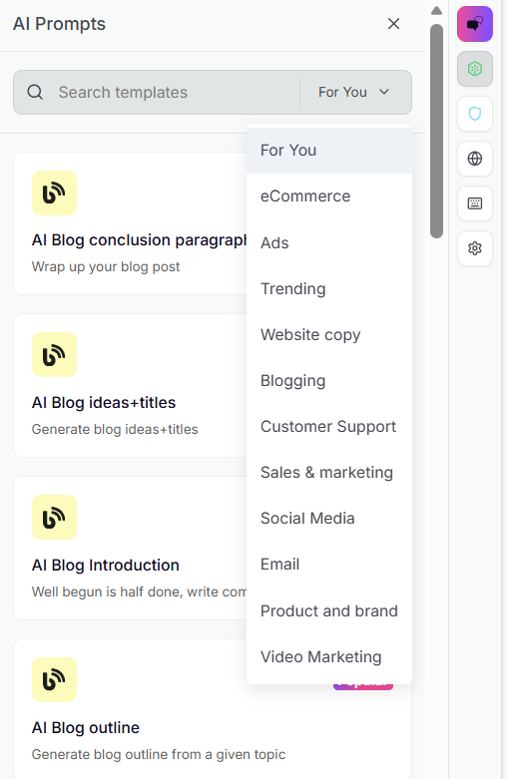Viewport: 507px width, 779px height.
Task: Close the AI Prompts panel
Action: [393, 23]
